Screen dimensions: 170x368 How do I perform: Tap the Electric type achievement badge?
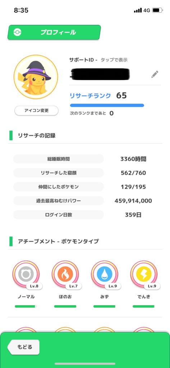(x=144, y=275)
